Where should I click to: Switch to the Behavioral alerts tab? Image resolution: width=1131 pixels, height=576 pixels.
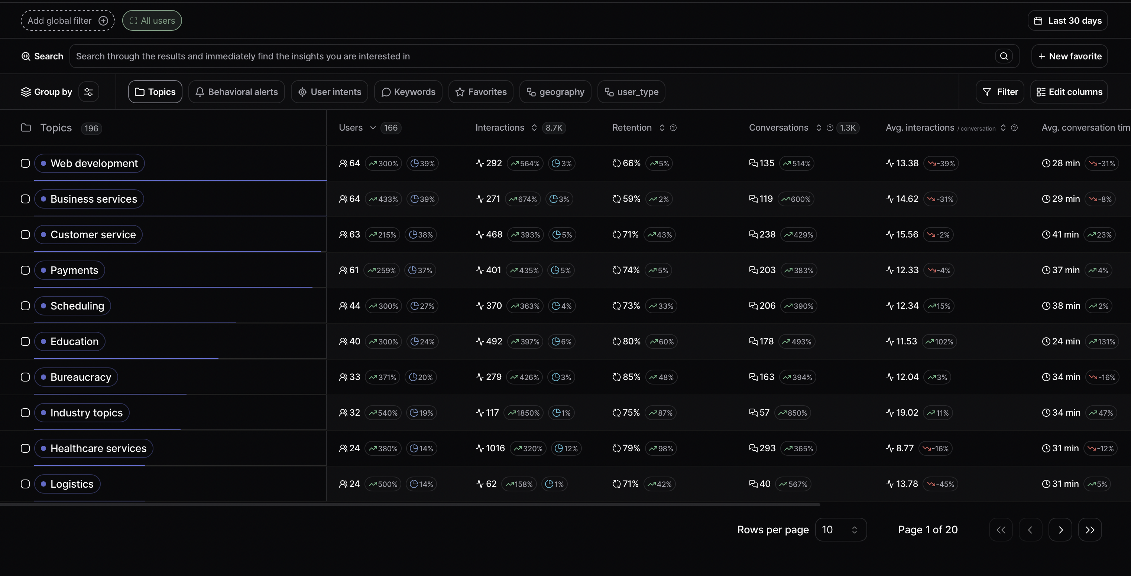click(237, 92)
